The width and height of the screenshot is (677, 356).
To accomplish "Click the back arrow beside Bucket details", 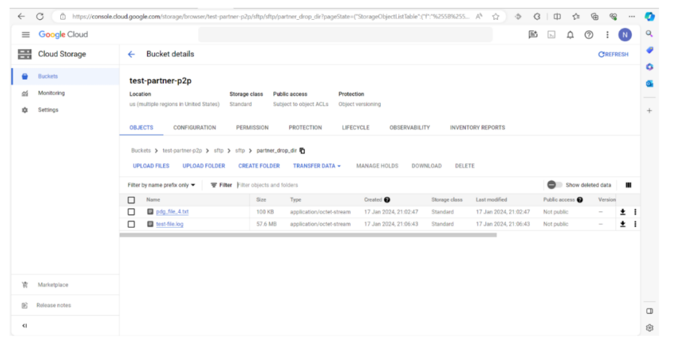I will click(131, 54).
